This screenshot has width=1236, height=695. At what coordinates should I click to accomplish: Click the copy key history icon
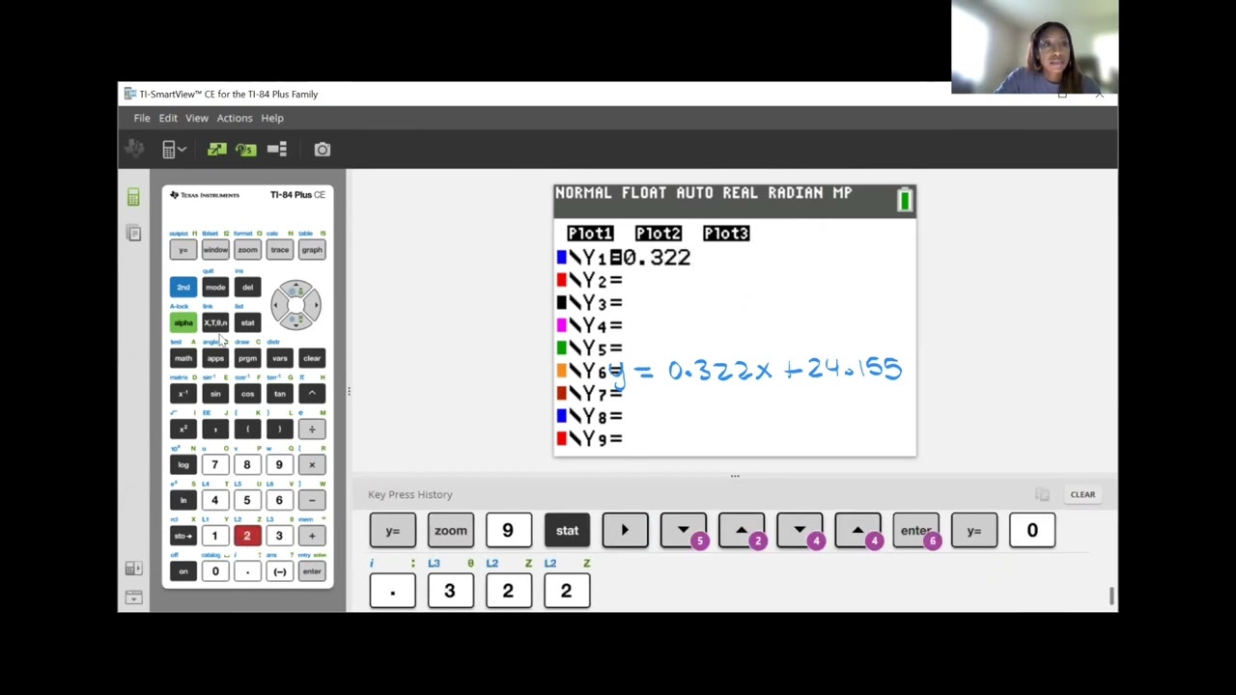point(1042,494)
